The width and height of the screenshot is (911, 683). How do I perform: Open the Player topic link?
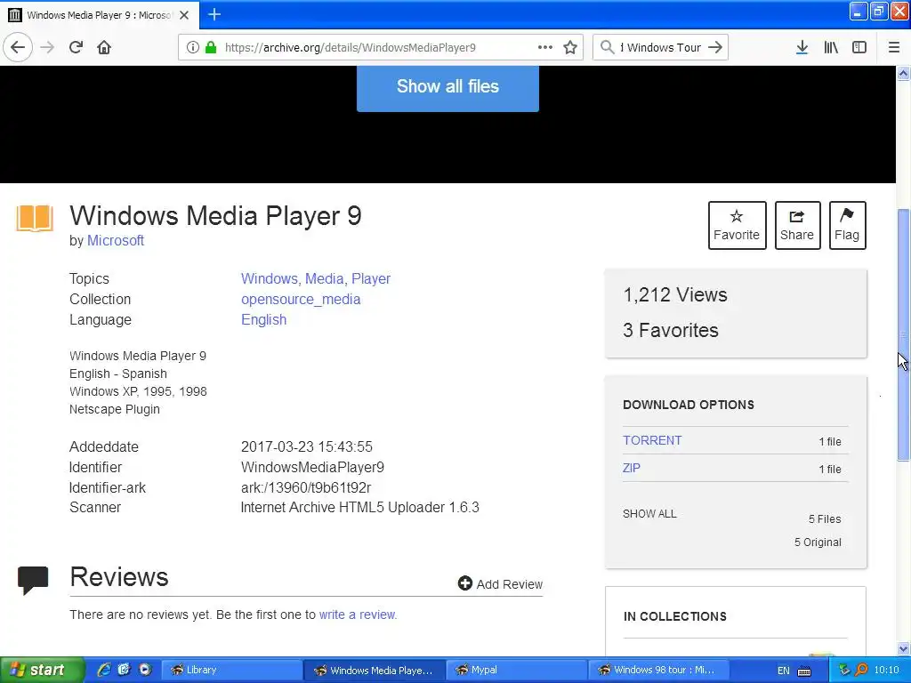coord(371,278)
